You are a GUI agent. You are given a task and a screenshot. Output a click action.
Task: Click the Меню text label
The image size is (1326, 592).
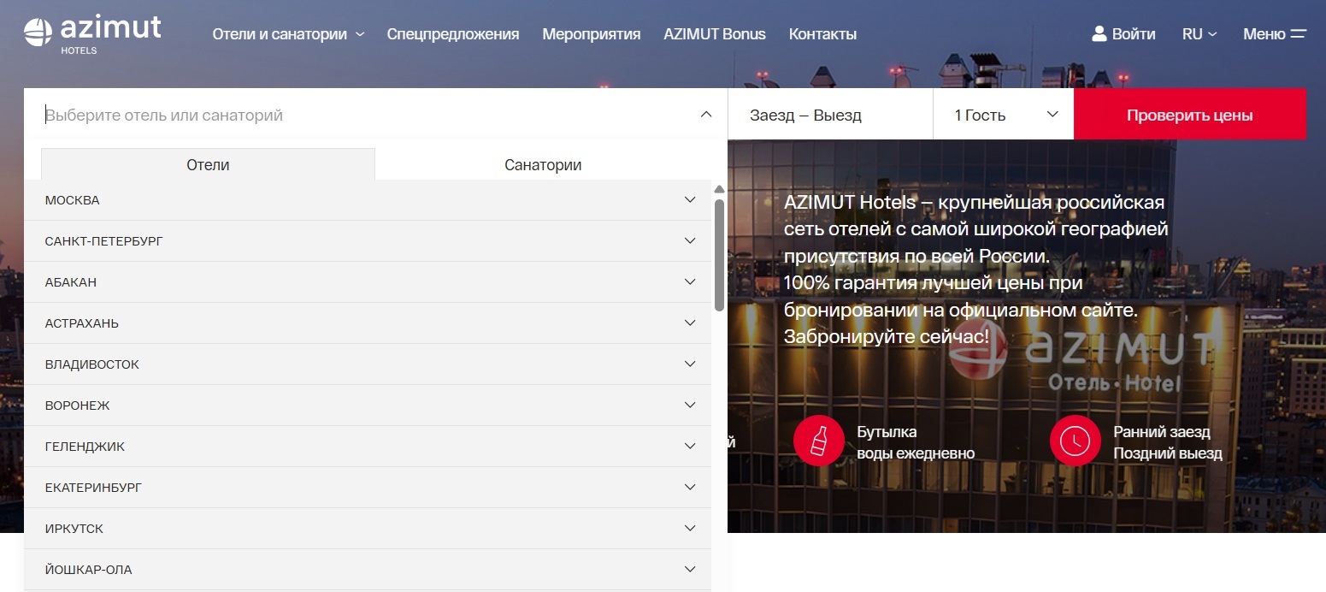1264,34
